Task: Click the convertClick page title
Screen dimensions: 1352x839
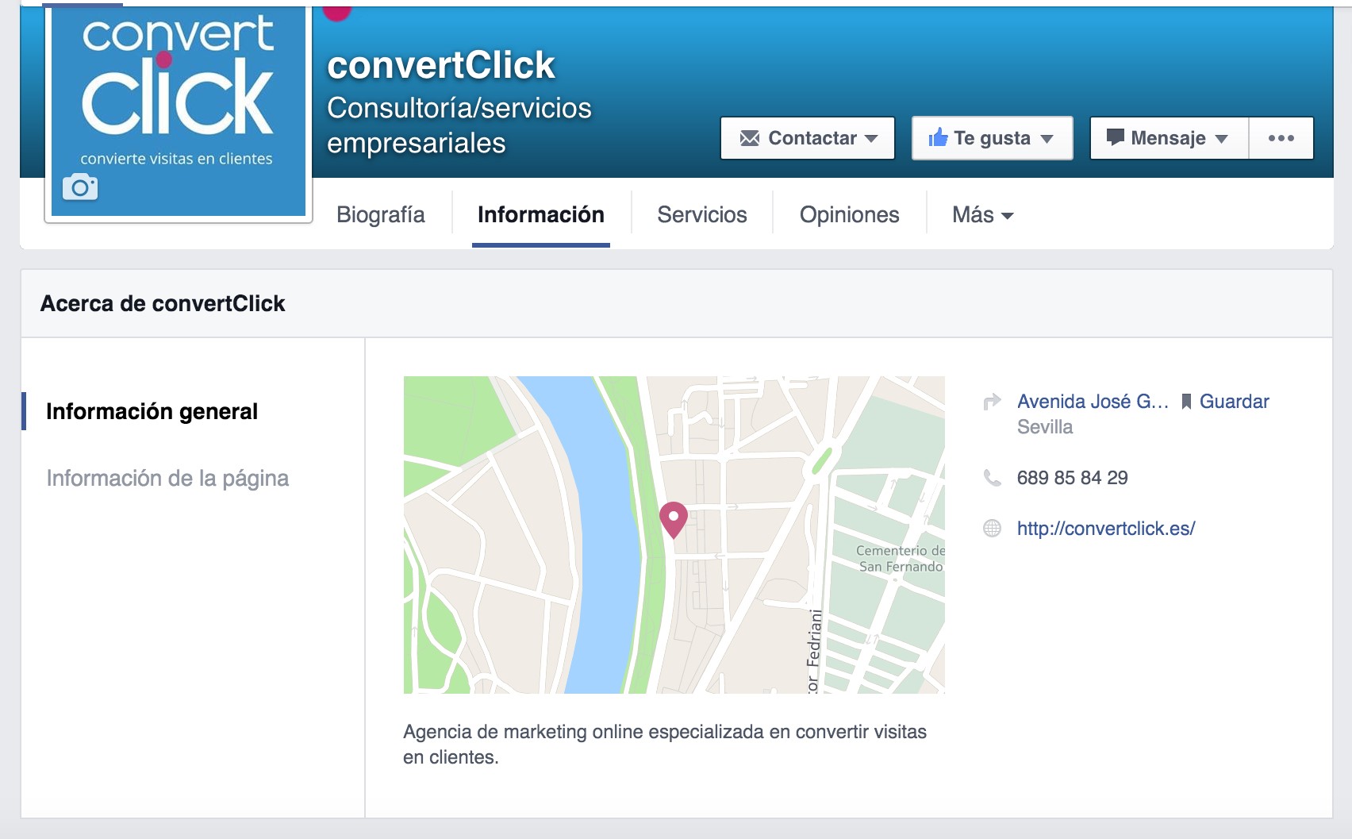Action: point(441,65)
